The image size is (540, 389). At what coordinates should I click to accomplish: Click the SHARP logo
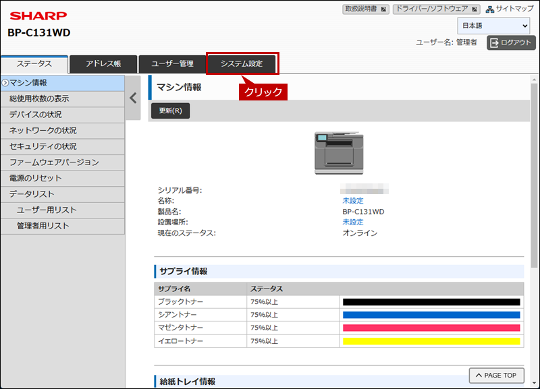(38, 16)
